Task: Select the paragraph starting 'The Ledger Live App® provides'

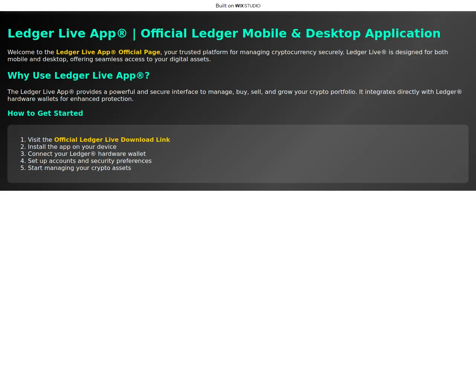Action: pos(235,95)
